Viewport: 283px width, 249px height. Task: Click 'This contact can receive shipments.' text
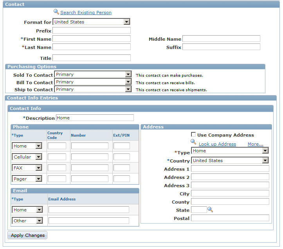pos(171,90)
